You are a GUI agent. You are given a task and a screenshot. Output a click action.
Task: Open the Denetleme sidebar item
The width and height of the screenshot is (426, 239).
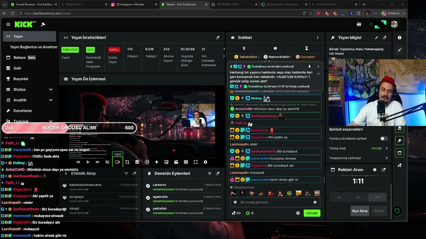[30, 111]
